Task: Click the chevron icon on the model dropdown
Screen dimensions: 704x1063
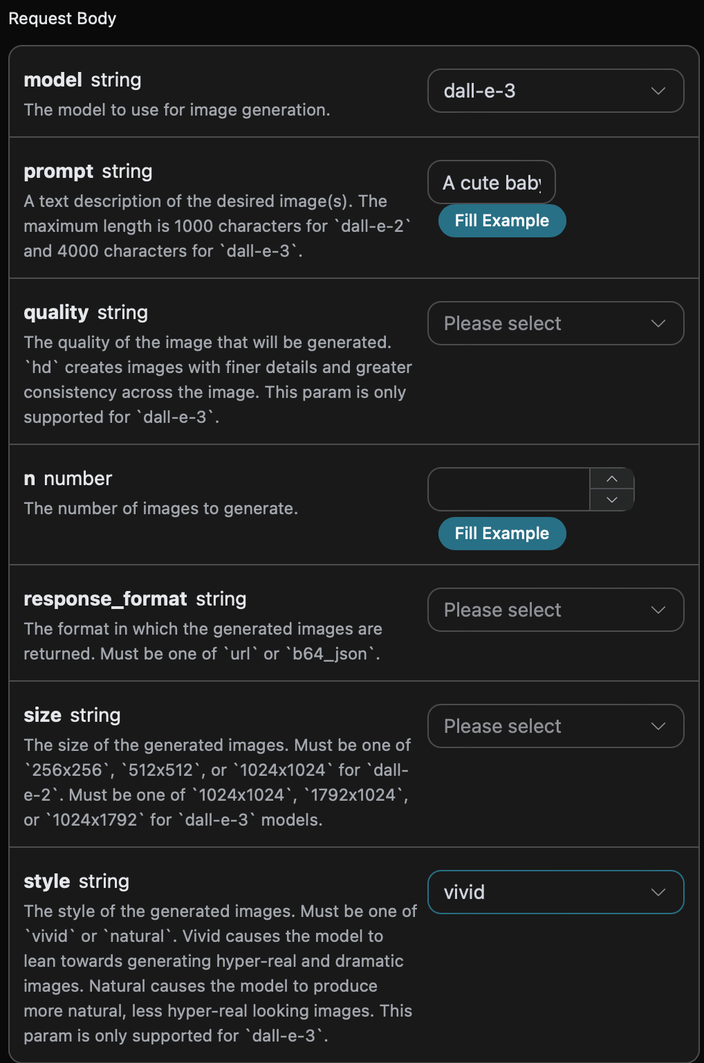Action: pyautogui.click(x=658, y=91)
